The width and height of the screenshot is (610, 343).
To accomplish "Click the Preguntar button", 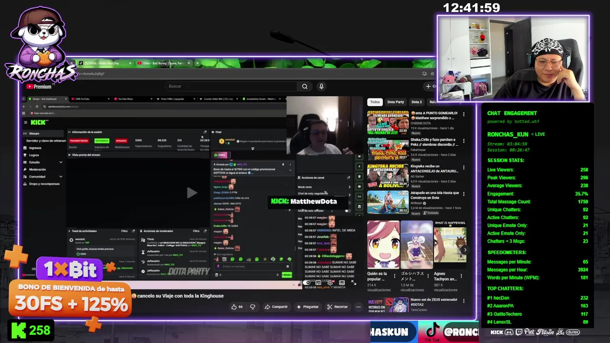I will pos(308,307).
